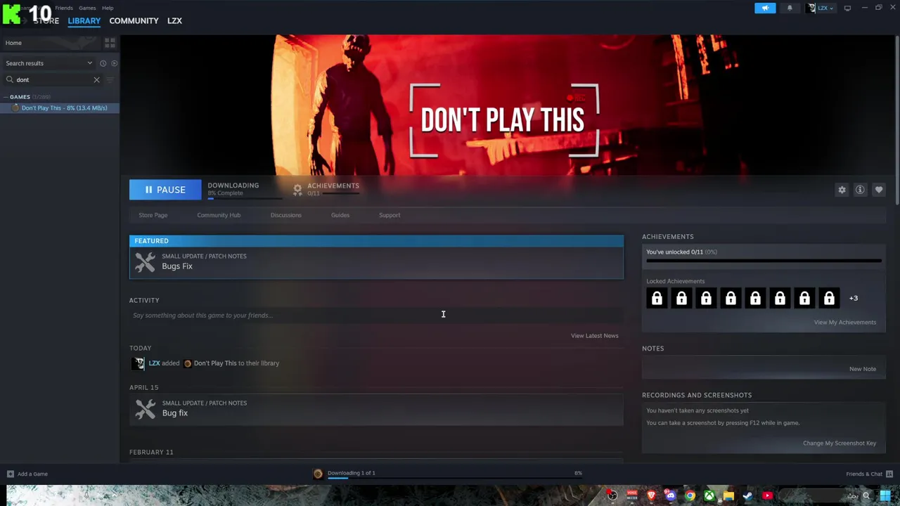Open the Friends menu
The width and height of the screenshot is (900, 506).
(x=64, y=8)
